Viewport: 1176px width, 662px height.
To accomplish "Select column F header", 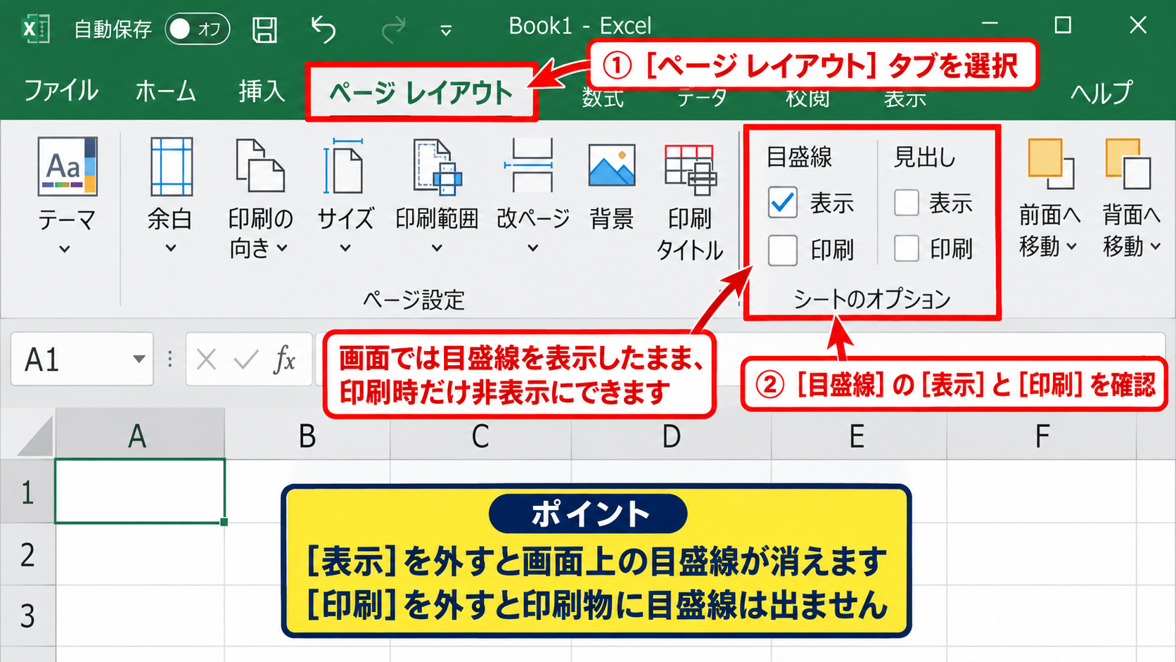I will coord(1042,435).
